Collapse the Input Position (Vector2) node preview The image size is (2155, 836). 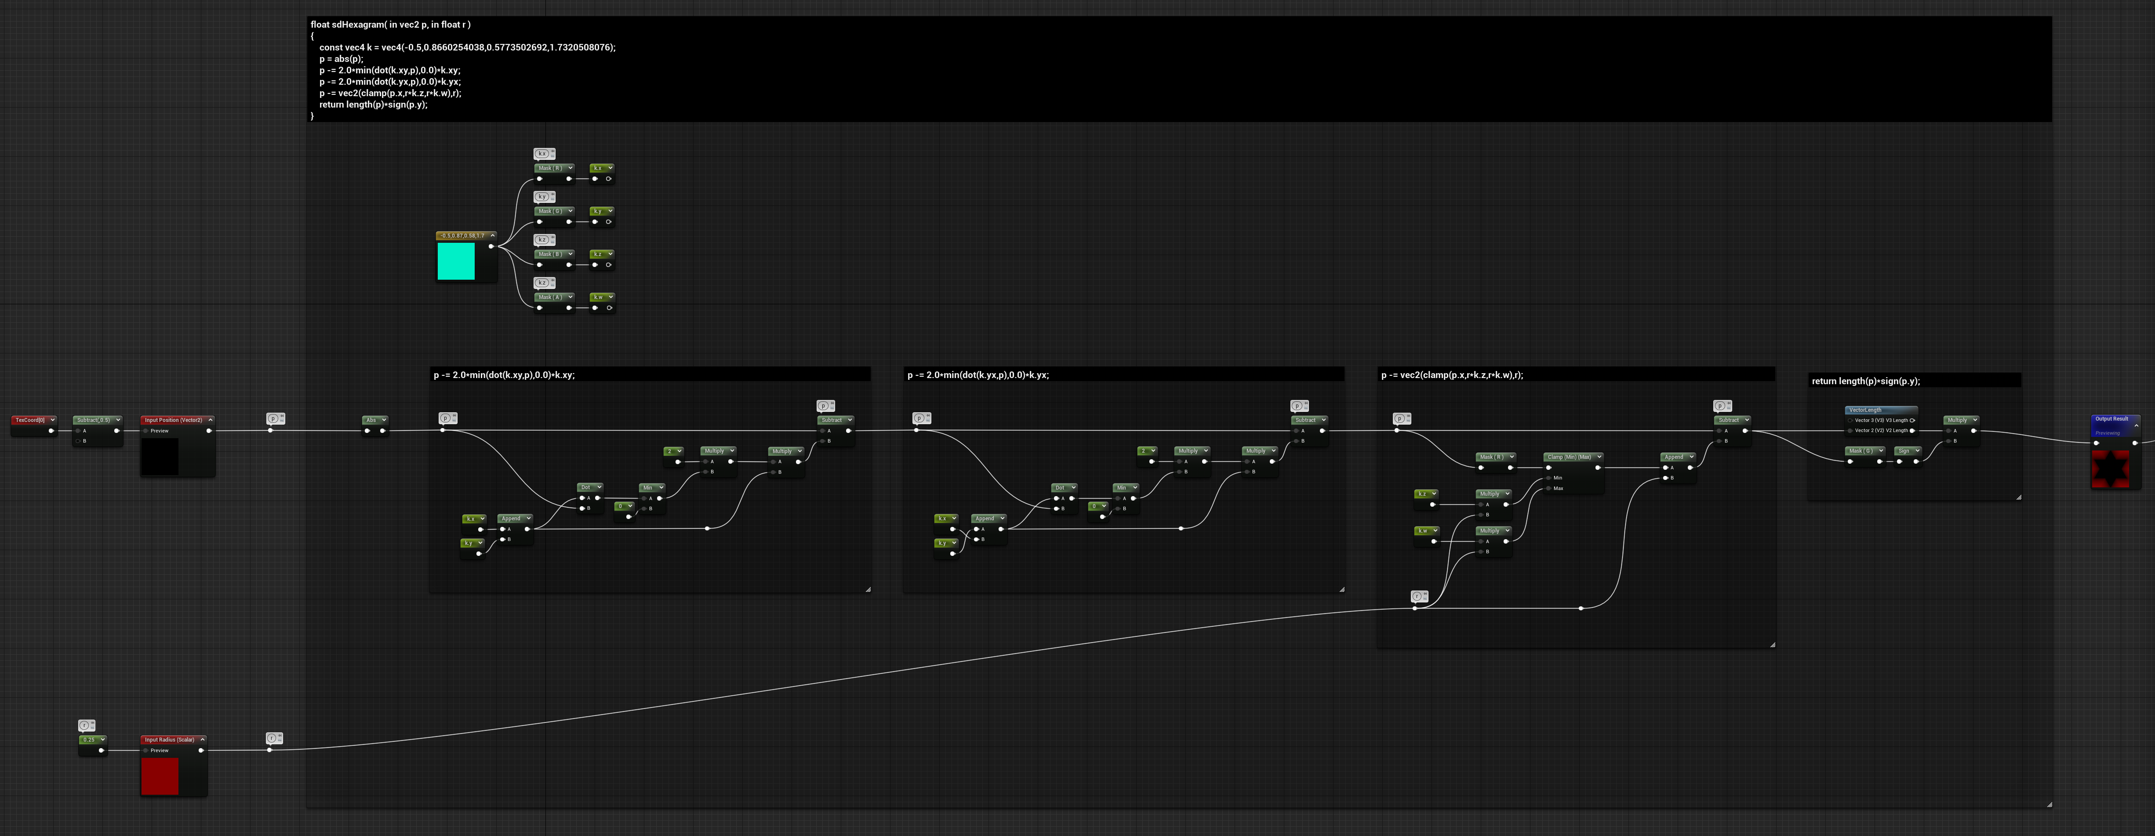(211, 420)
